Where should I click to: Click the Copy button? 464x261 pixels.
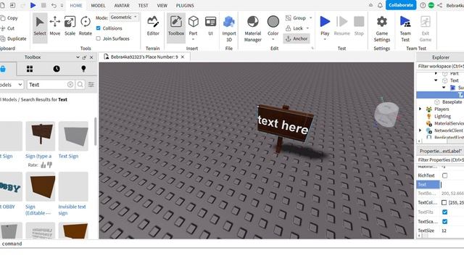click(x=9, y=18)
